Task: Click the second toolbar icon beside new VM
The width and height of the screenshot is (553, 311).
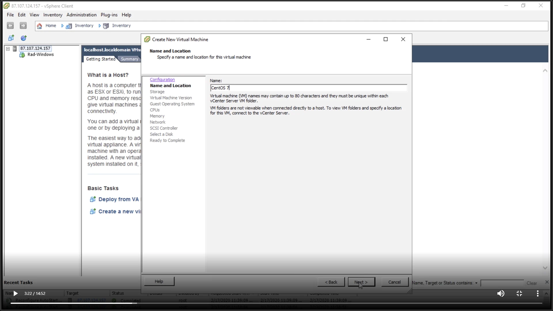Action: 24,38
